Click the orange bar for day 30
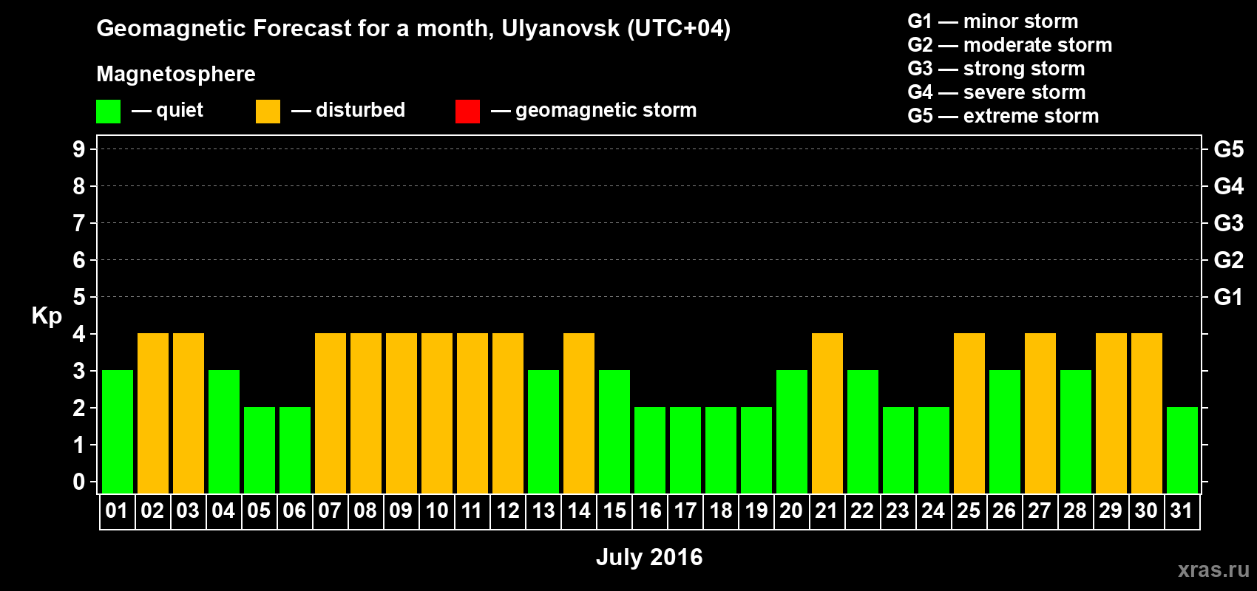This screenshot has height=591, width=1257. click(x=1147, y=414)
